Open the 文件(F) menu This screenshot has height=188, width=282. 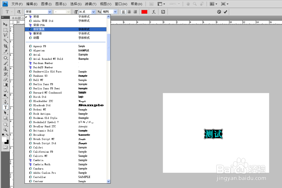click(x=17, y=4)
